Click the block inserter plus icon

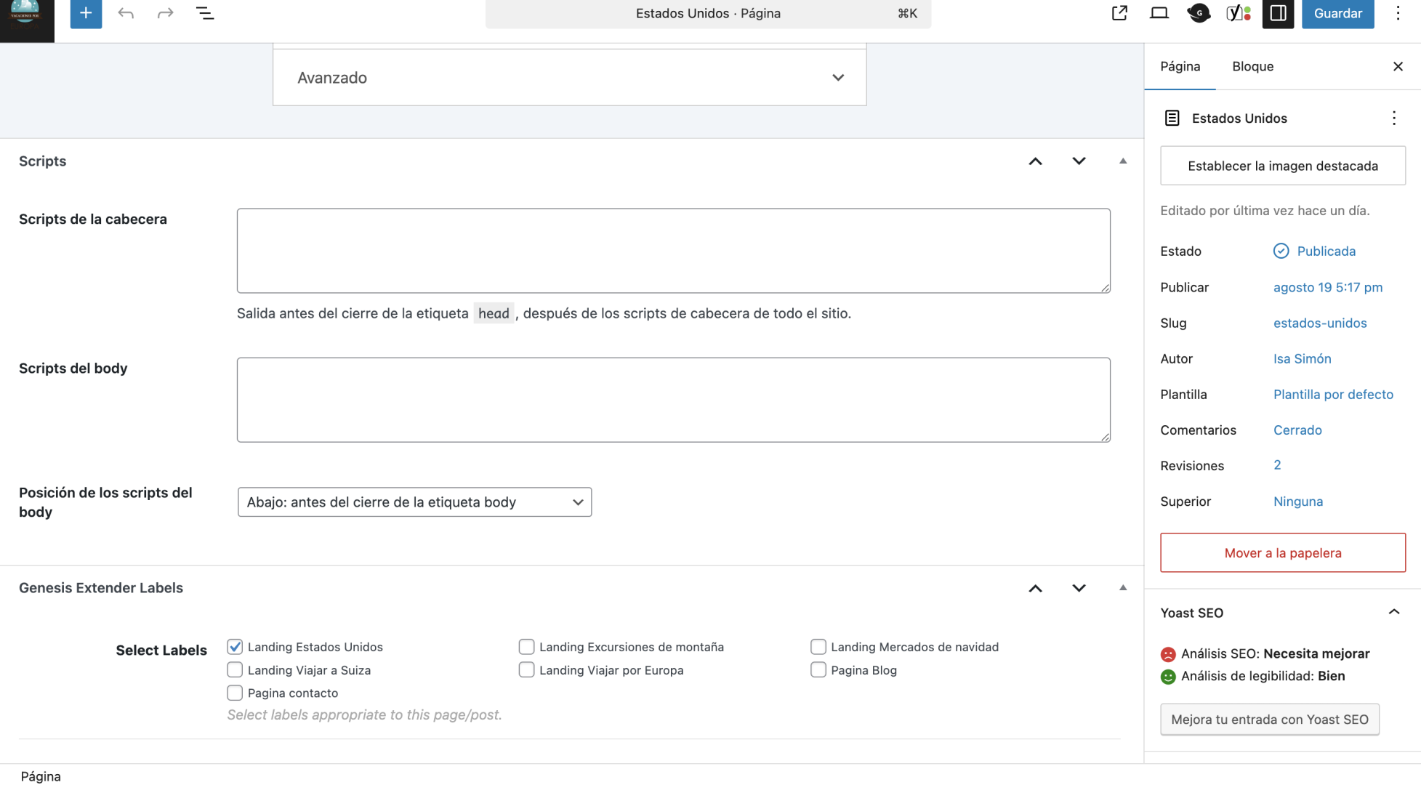tap(86, 13)
